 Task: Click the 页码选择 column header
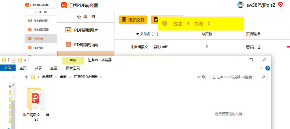[253, 34]
